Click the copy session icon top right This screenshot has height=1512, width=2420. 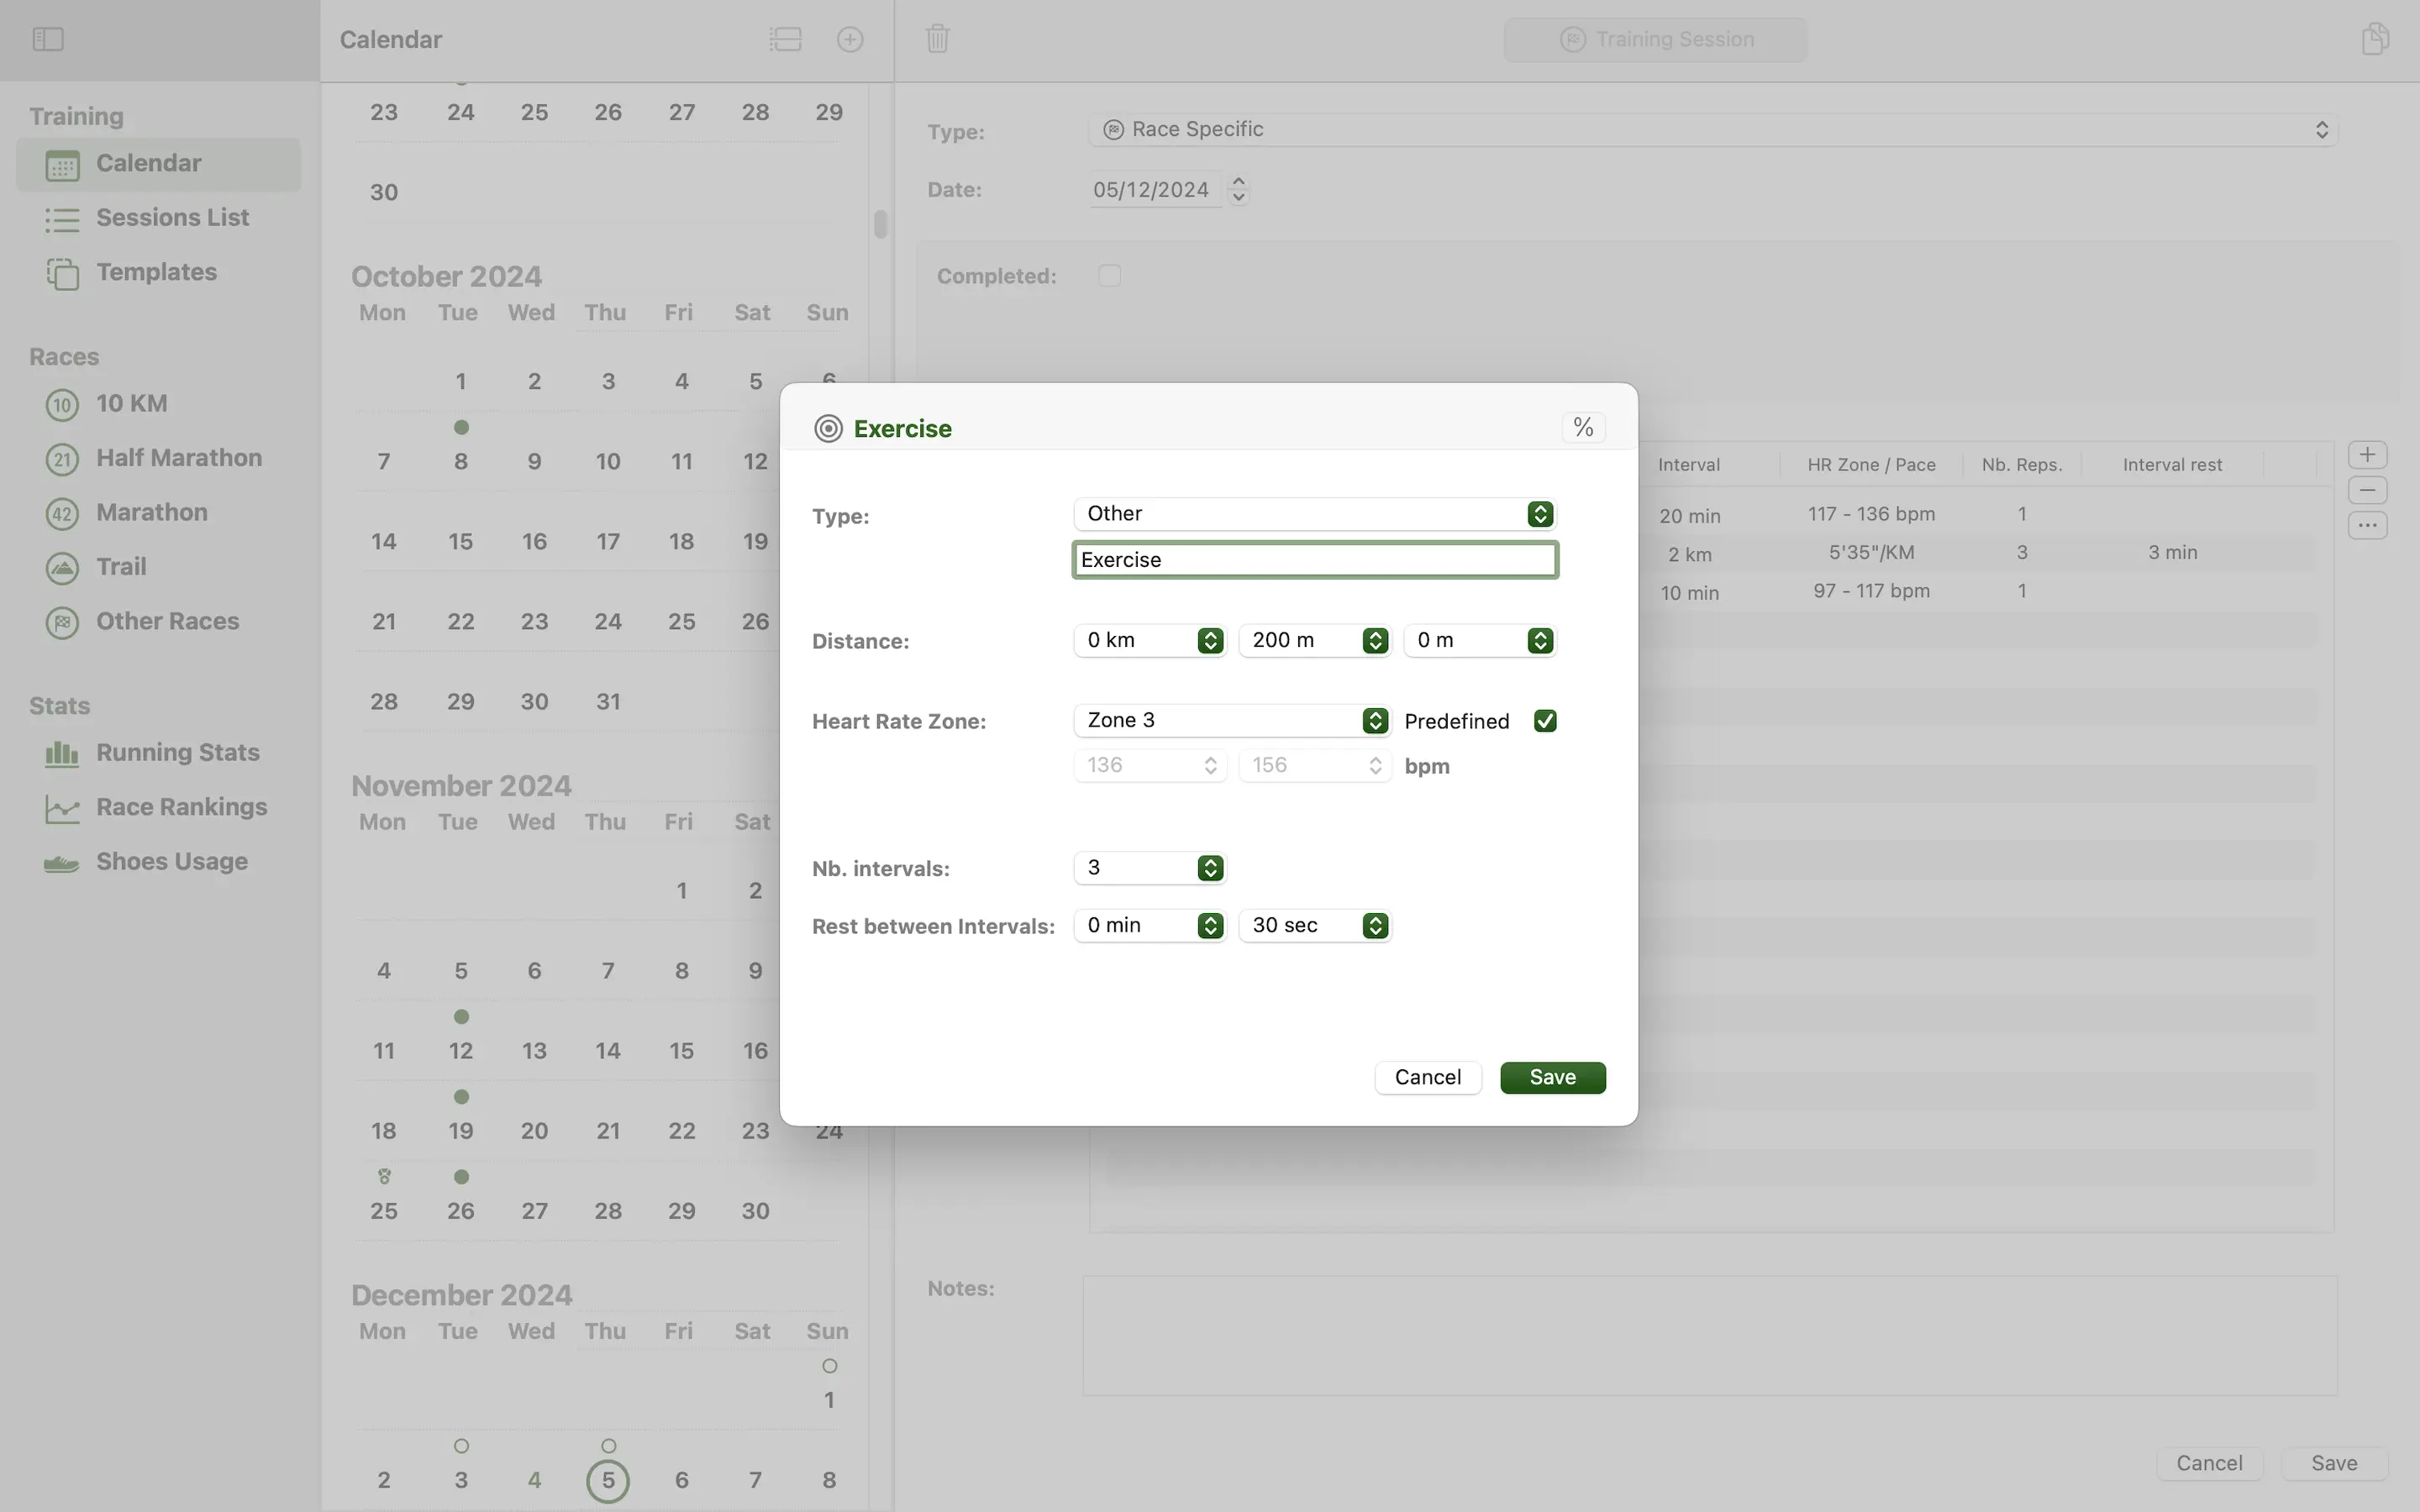coord(2375,39)
